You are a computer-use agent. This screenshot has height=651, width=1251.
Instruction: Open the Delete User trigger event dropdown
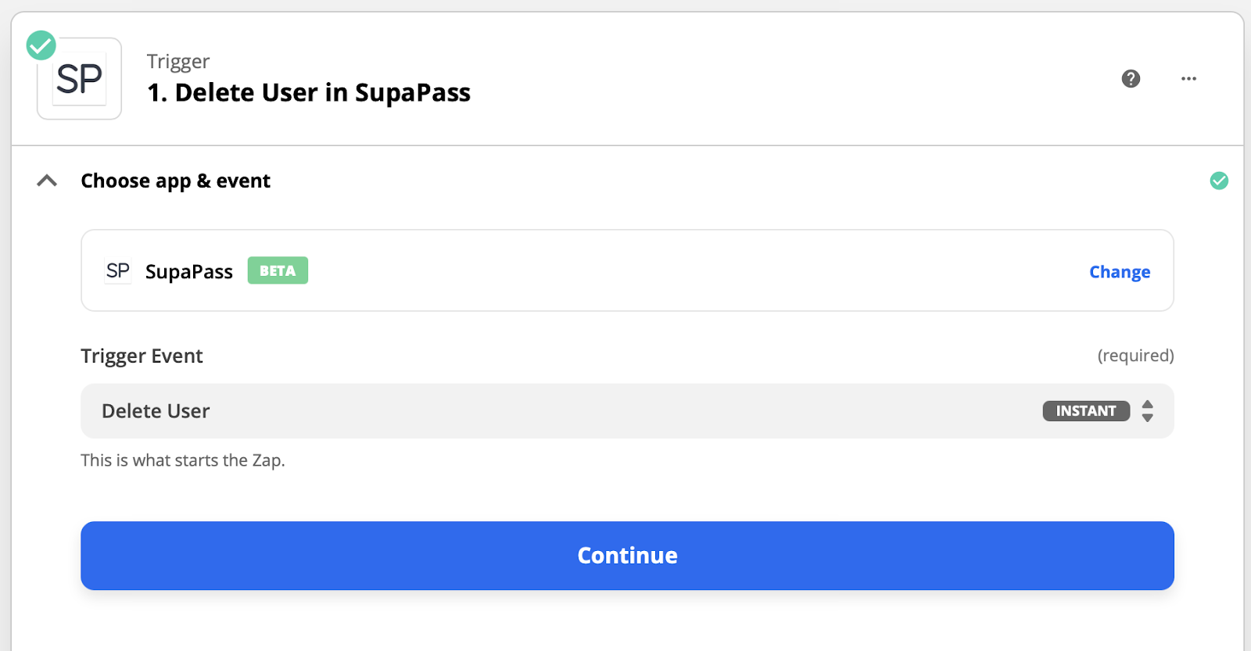coord(547,411)
